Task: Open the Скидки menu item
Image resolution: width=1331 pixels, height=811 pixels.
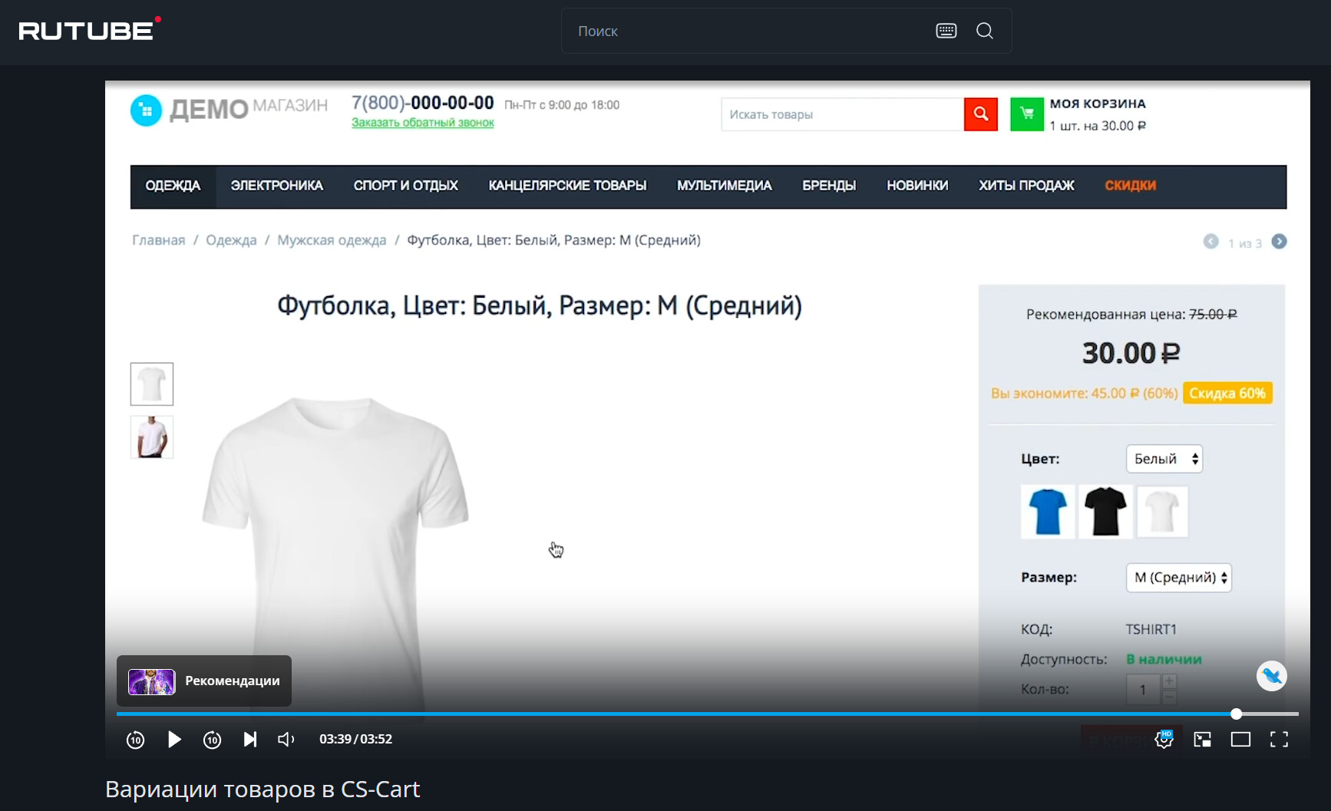Action: pos(1130,186)
